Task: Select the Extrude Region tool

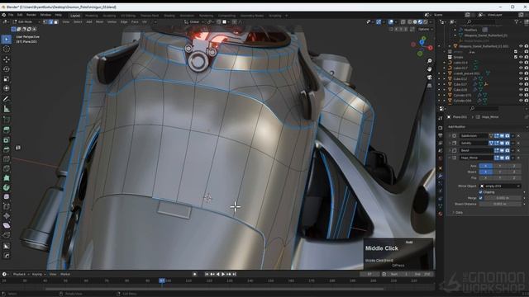Action: [7, 130]
